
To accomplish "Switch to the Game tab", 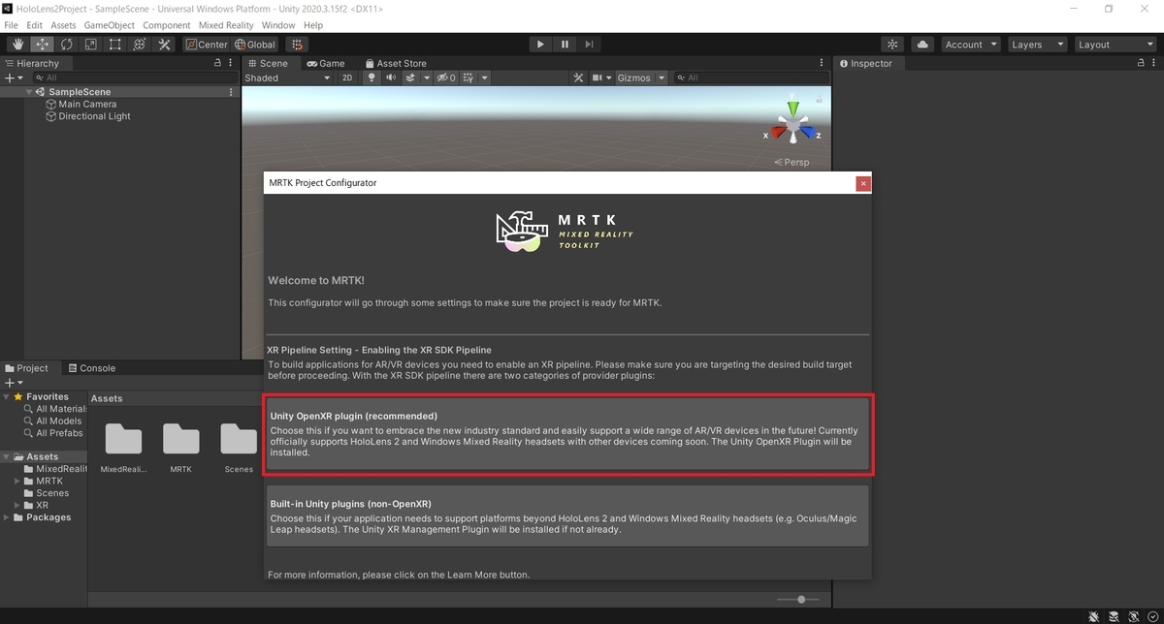I will click(326, 63).
